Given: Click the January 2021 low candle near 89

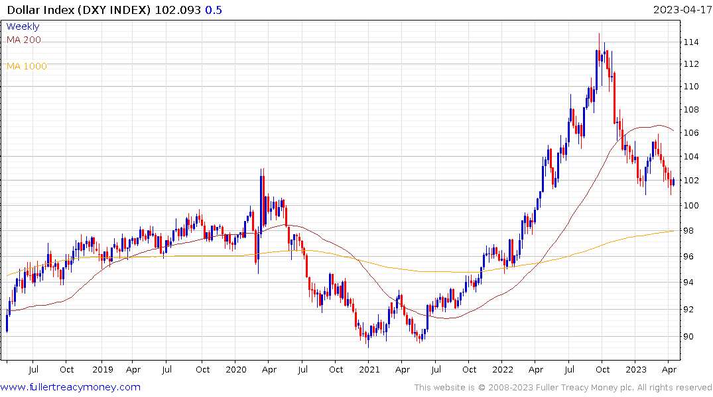Looking at the screenshot, I should tap(368, 339).
